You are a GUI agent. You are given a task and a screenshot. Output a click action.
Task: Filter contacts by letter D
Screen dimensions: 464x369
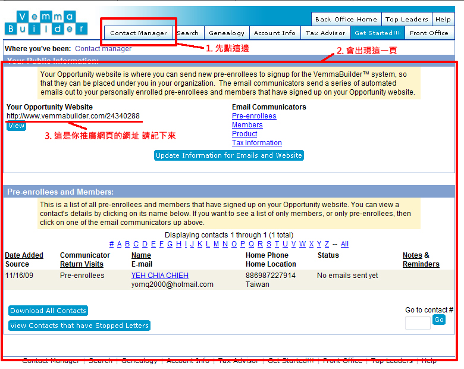(x=145, y=244)
